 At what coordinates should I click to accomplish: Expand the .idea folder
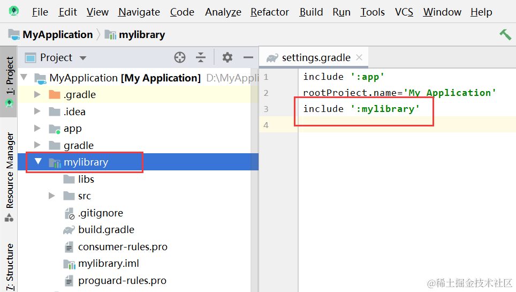click(x=37, y=111)
